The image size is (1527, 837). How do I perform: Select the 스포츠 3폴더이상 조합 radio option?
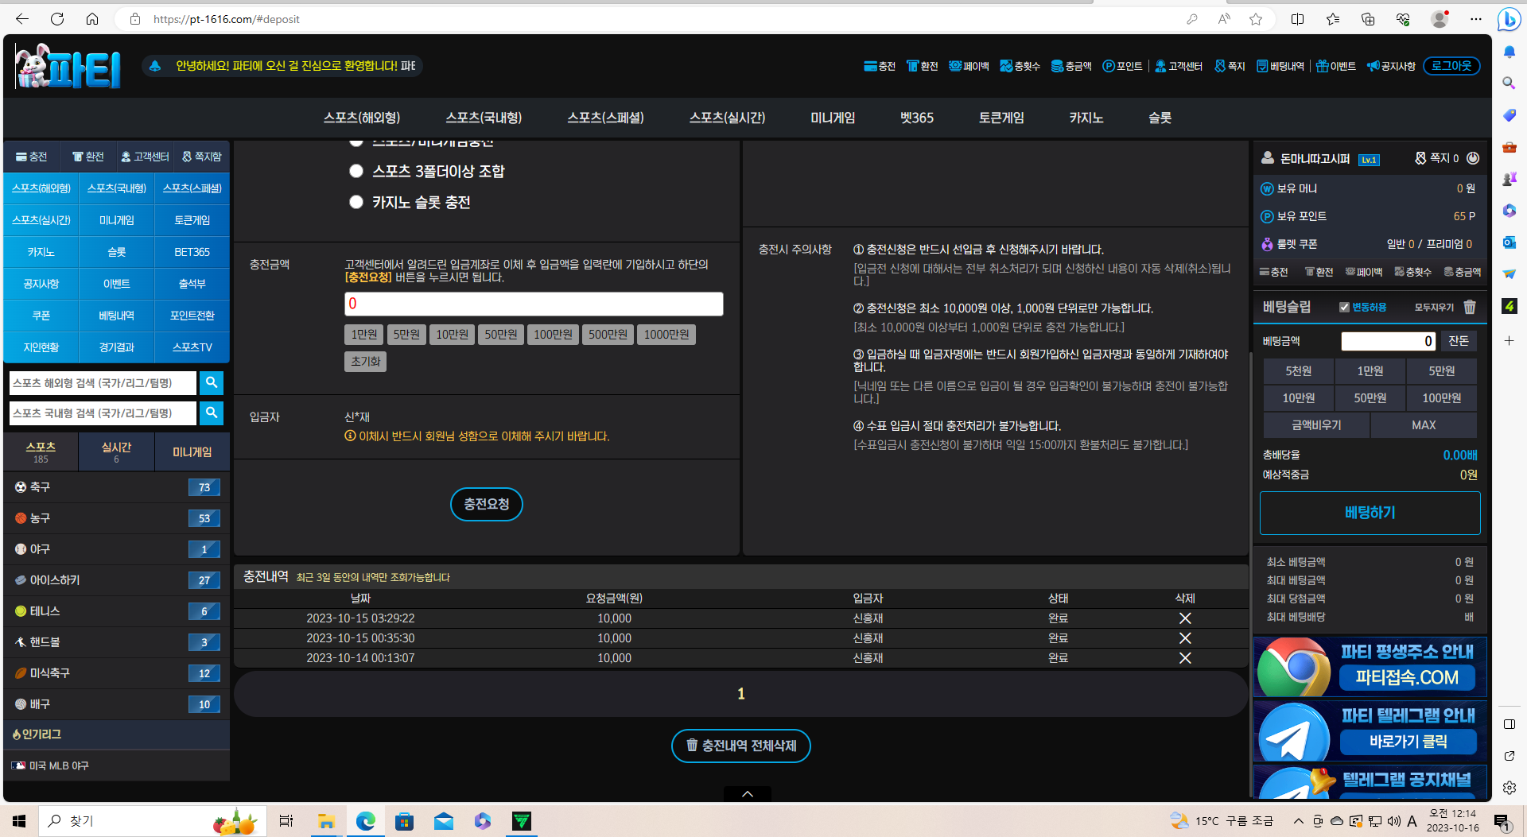[x=356, y=172]
